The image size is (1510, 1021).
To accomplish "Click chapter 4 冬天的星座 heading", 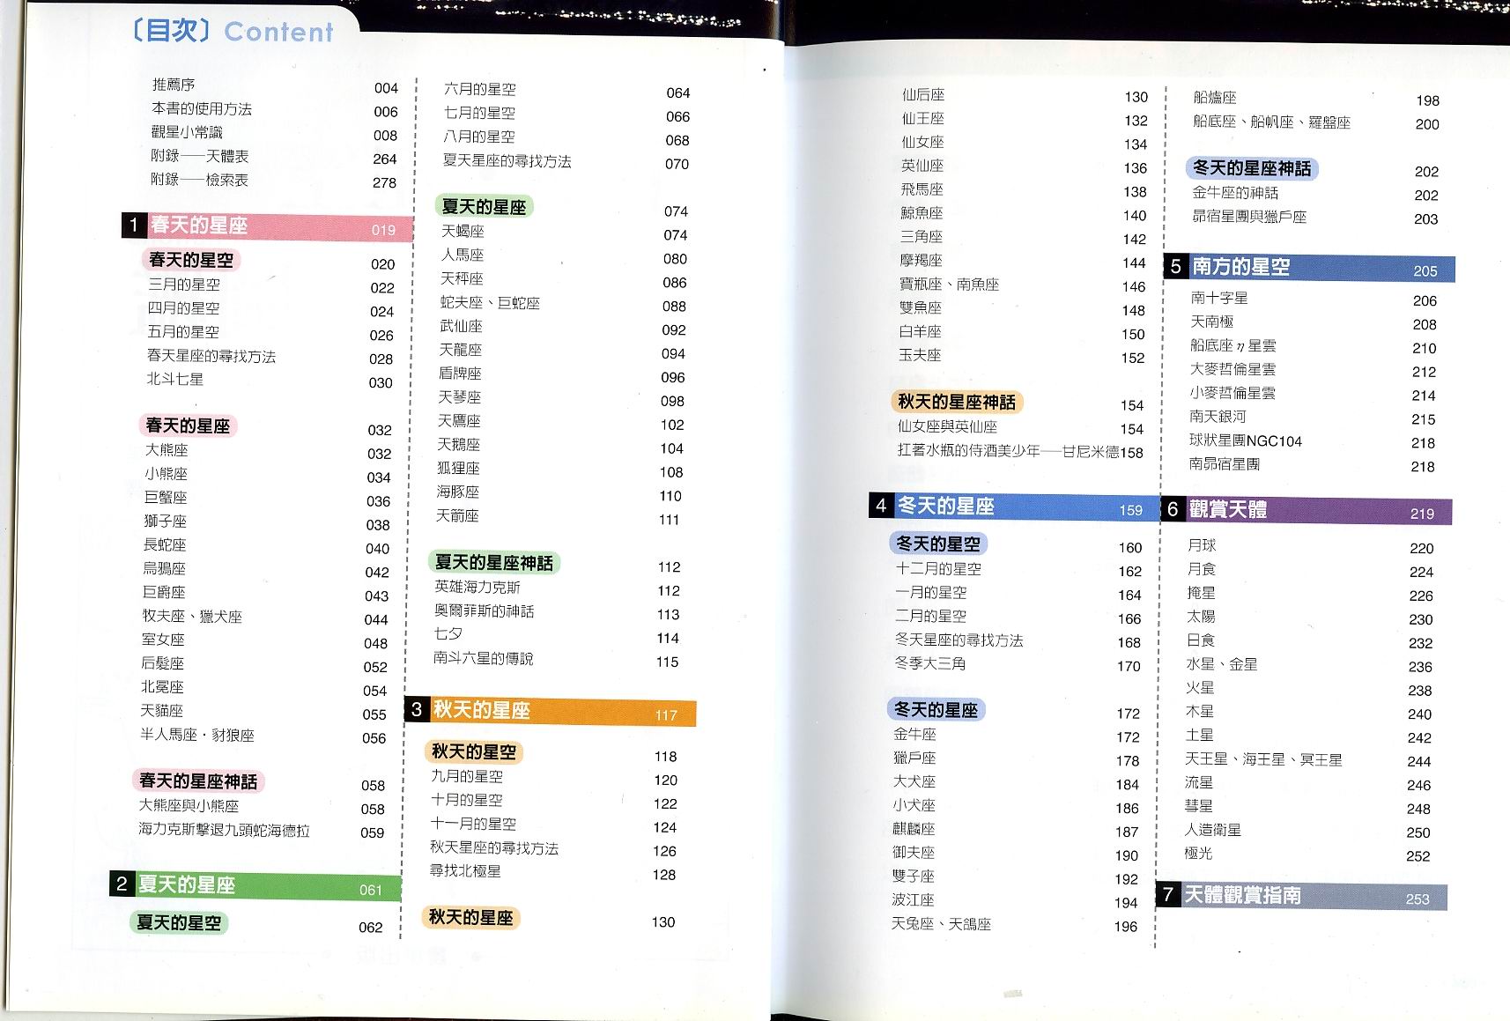I will pyautogui.click(x=1014, y=507).
